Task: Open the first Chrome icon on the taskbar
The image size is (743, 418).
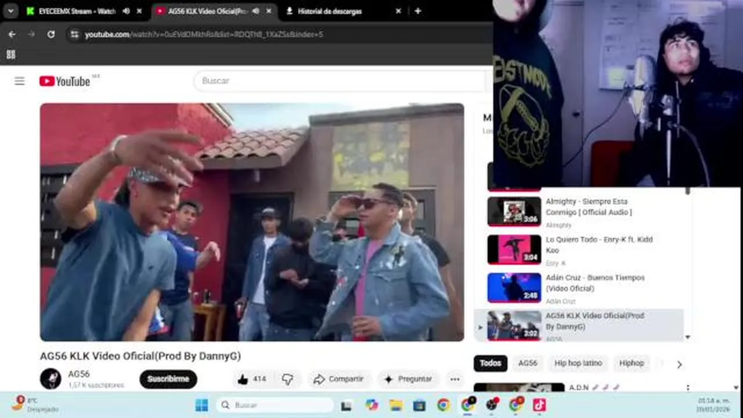Action: point(443,405)
